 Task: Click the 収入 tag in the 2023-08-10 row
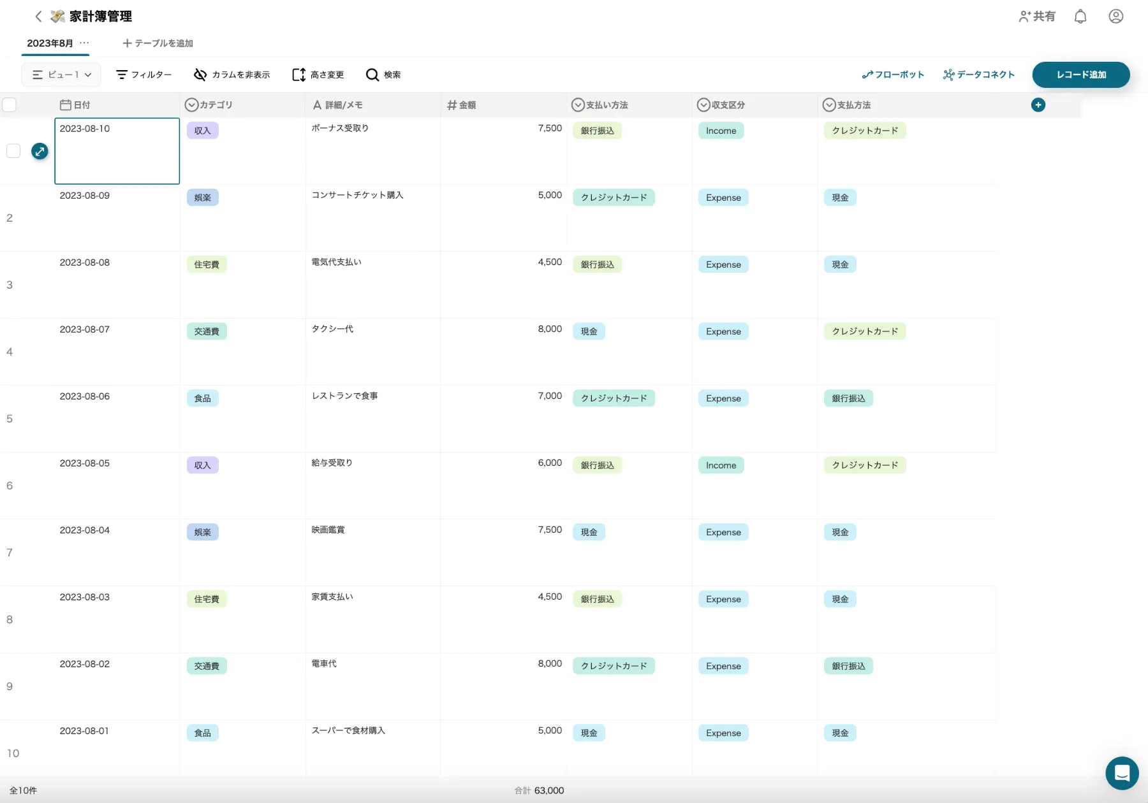pos(203,131)
